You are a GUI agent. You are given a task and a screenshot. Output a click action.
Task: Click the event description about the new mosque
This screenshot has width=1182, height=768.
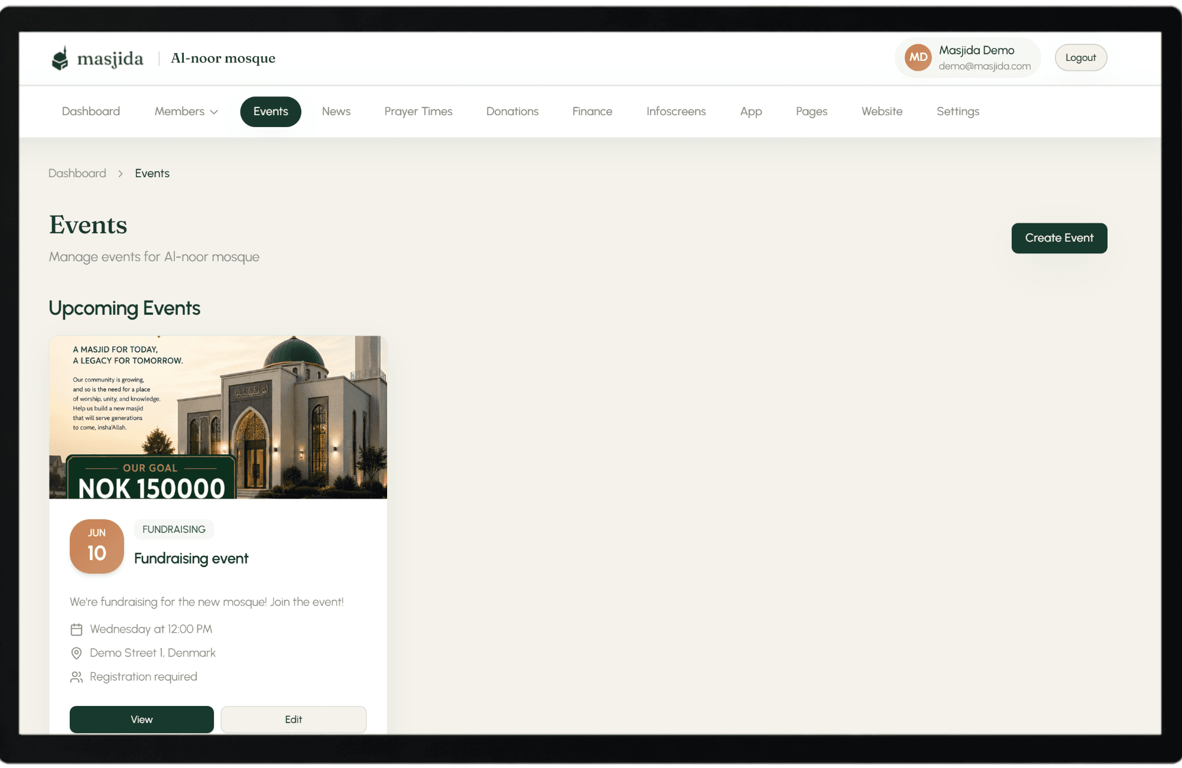tap(207, 602)
